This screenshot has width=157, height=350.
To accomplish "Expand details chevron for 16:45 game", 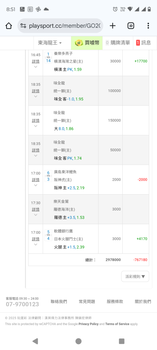I will point(36,67).
